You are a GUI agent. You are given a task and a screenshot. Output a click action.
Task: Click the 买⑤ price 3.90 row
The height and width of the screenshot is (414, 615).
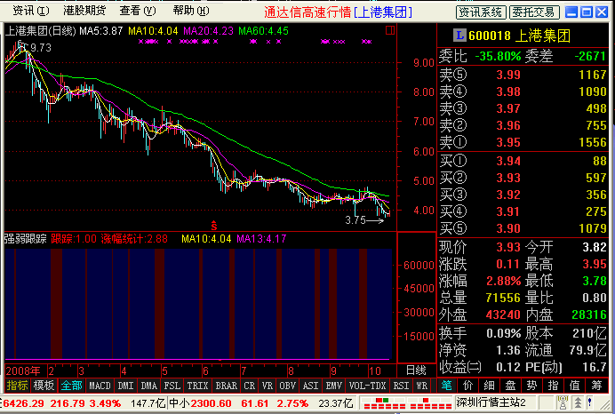(523, 228)
